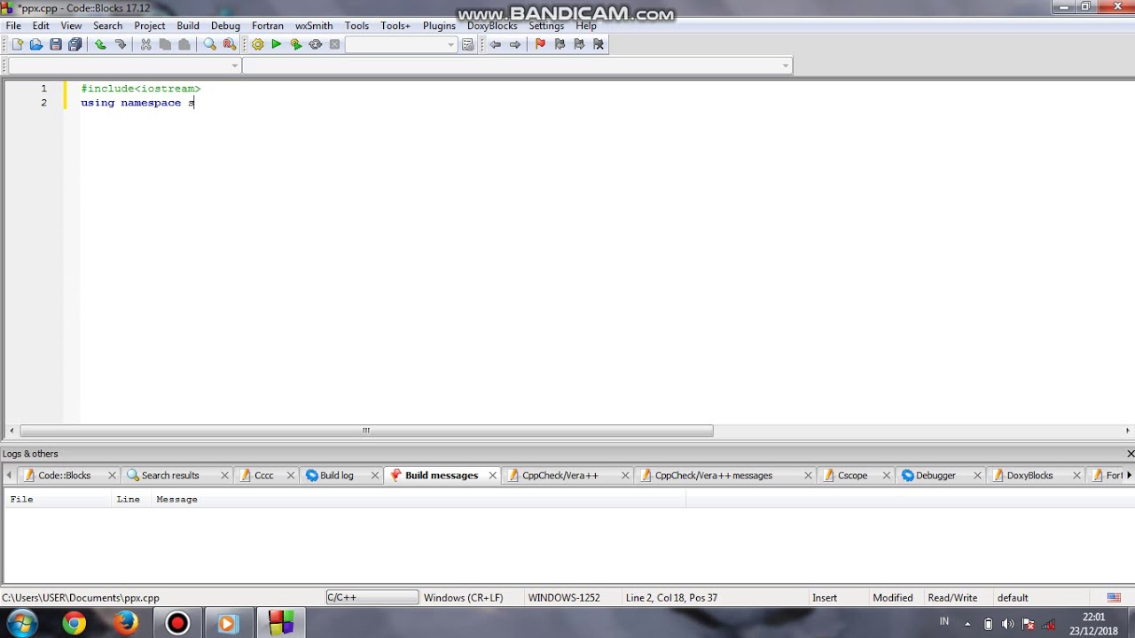Save the current file via toolbar icon

tap(56, 44)
